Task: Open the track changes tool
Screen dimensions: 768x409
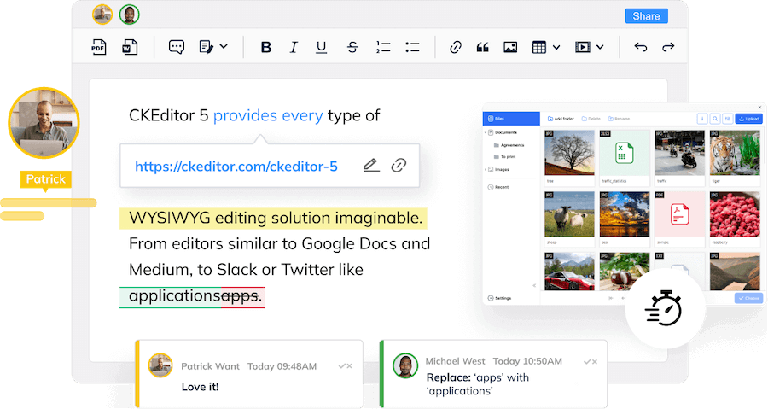Action: [207, 47]
